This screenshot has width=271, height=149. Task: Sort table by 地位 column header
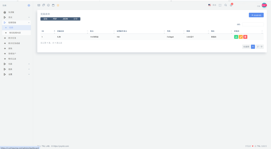pyautogui.click(x=213, y=31)
